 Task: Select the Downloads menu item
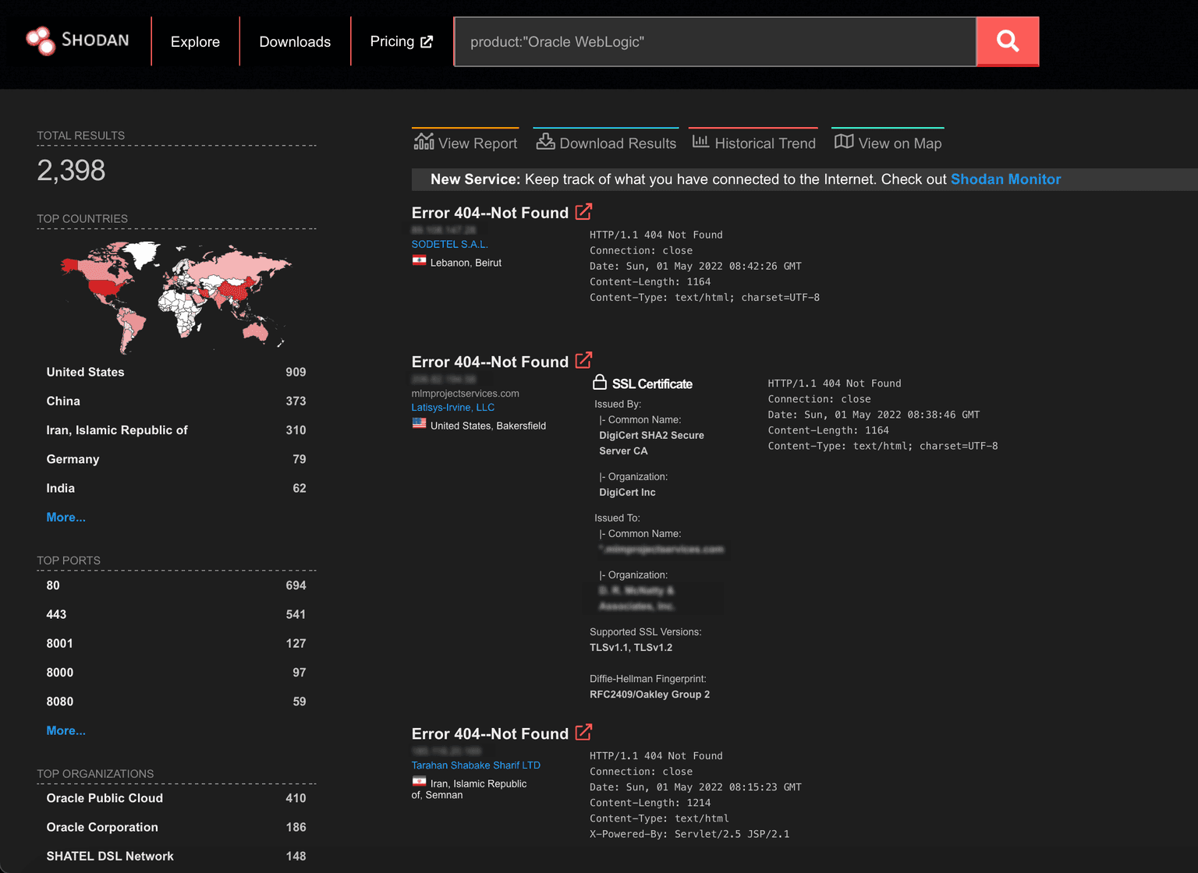[295, 41]
